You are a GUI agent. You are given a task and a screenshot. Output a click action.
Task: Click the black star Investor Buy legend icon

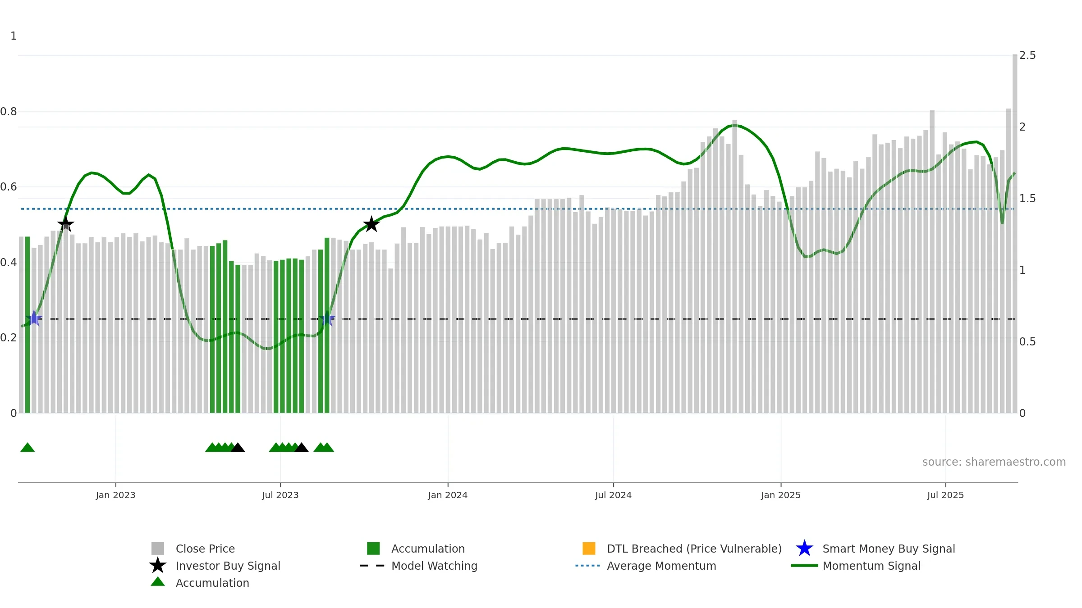pyautogui.click(x=158, y=566)
